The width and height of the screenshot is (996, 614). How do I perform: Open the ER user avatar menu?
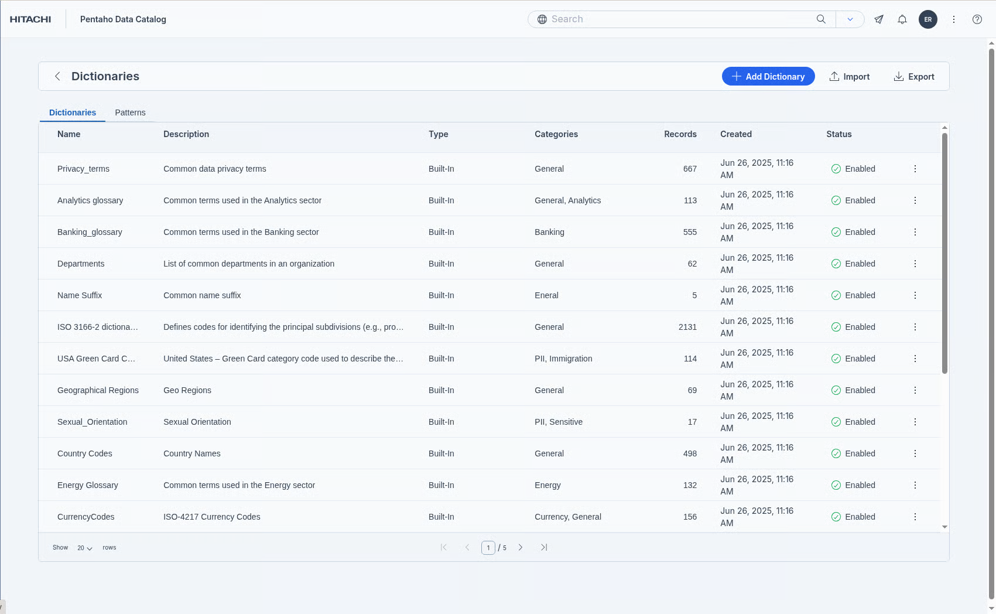(x=928, y=19)
